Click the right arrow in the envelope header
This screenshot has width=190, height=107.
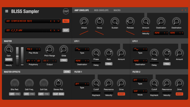(186, 10)
